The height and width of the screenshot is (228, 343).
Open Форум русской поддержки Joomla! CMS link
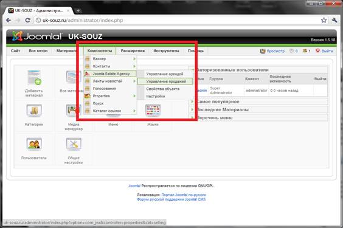tap(171, 199)
